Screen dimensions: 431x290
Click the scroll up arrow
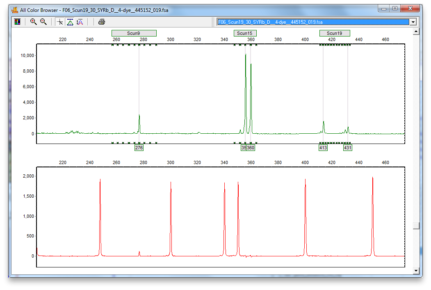click(x=416, y=32)
